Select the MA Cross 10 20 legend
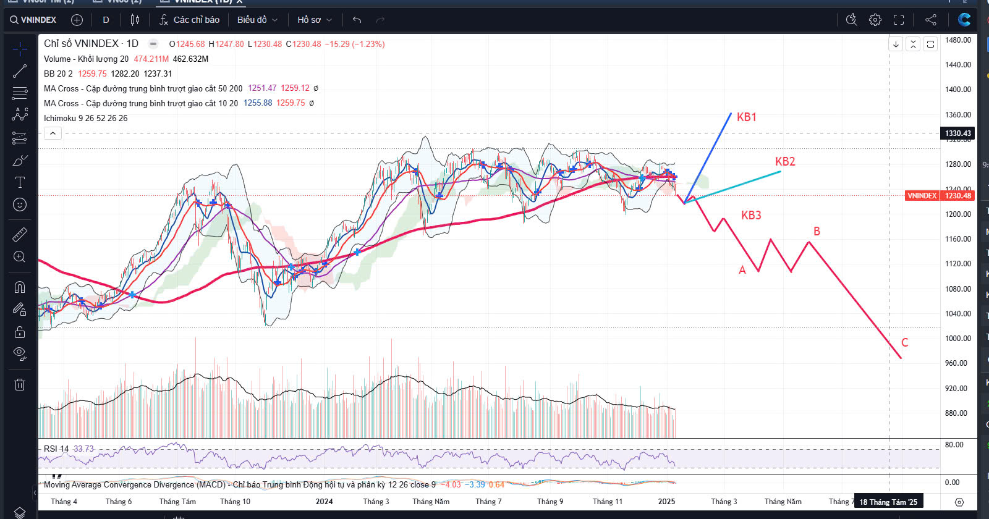Viewport: 989px width, 519px height. (141, 103)
